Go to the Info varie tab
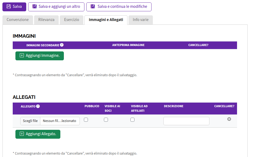Viewport: 253px width, 157px height. (140, 20)
